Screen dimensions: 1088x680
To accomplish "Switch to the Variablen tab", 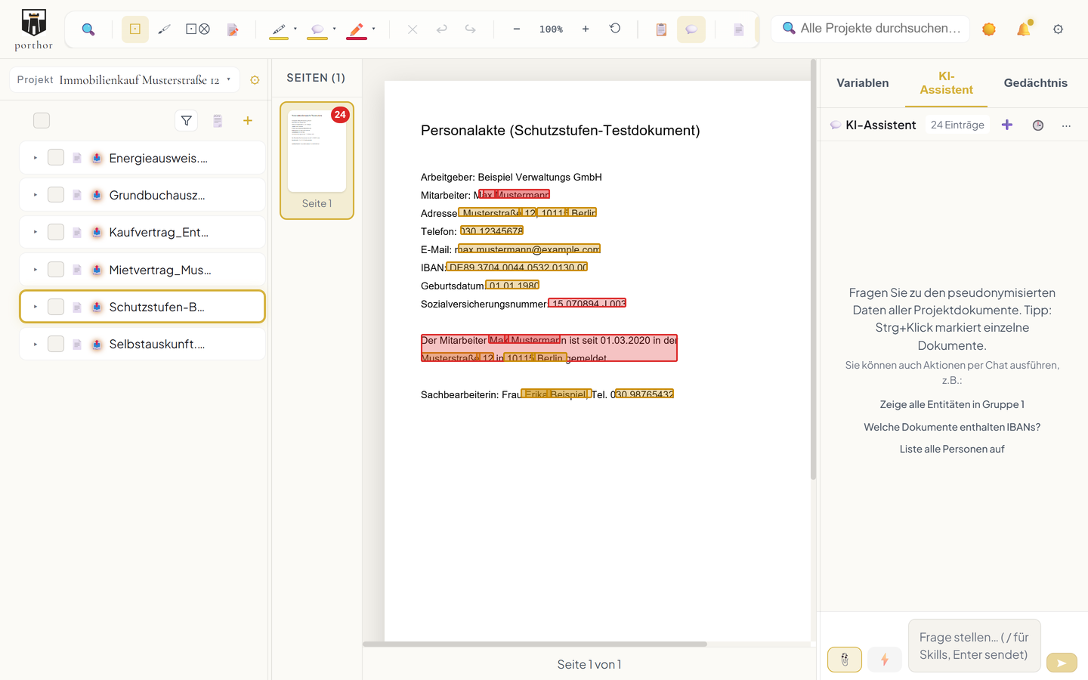I will (863, 83).
